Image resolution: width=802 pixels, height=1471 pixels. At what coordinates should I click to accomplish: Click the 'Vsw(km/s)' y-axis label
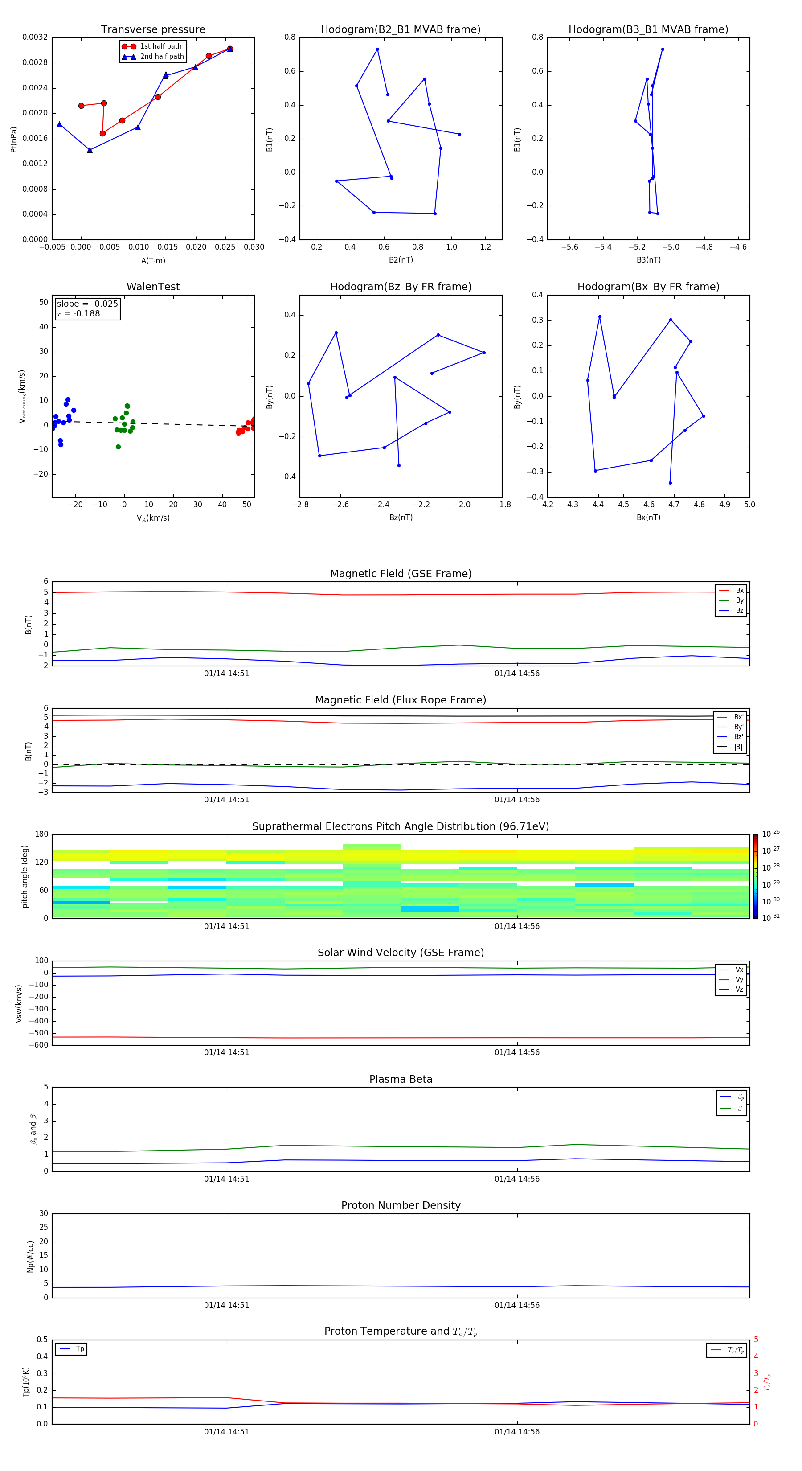point(19,1003)
